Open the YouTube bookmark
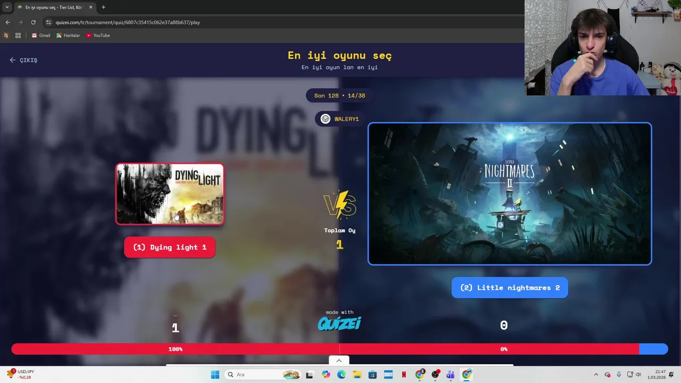Screen dimensions: 681x383 (x=98, y=36)
